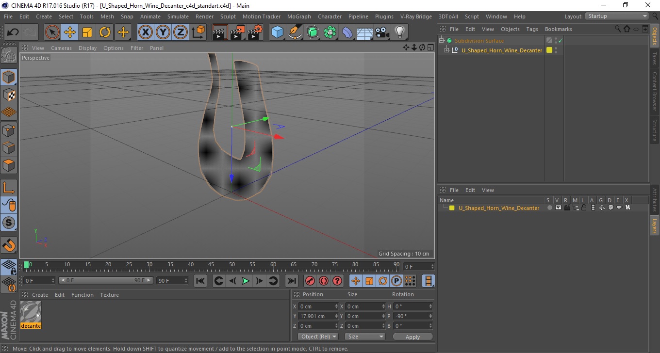Click Render View clapperboard icon

point(220,32)
